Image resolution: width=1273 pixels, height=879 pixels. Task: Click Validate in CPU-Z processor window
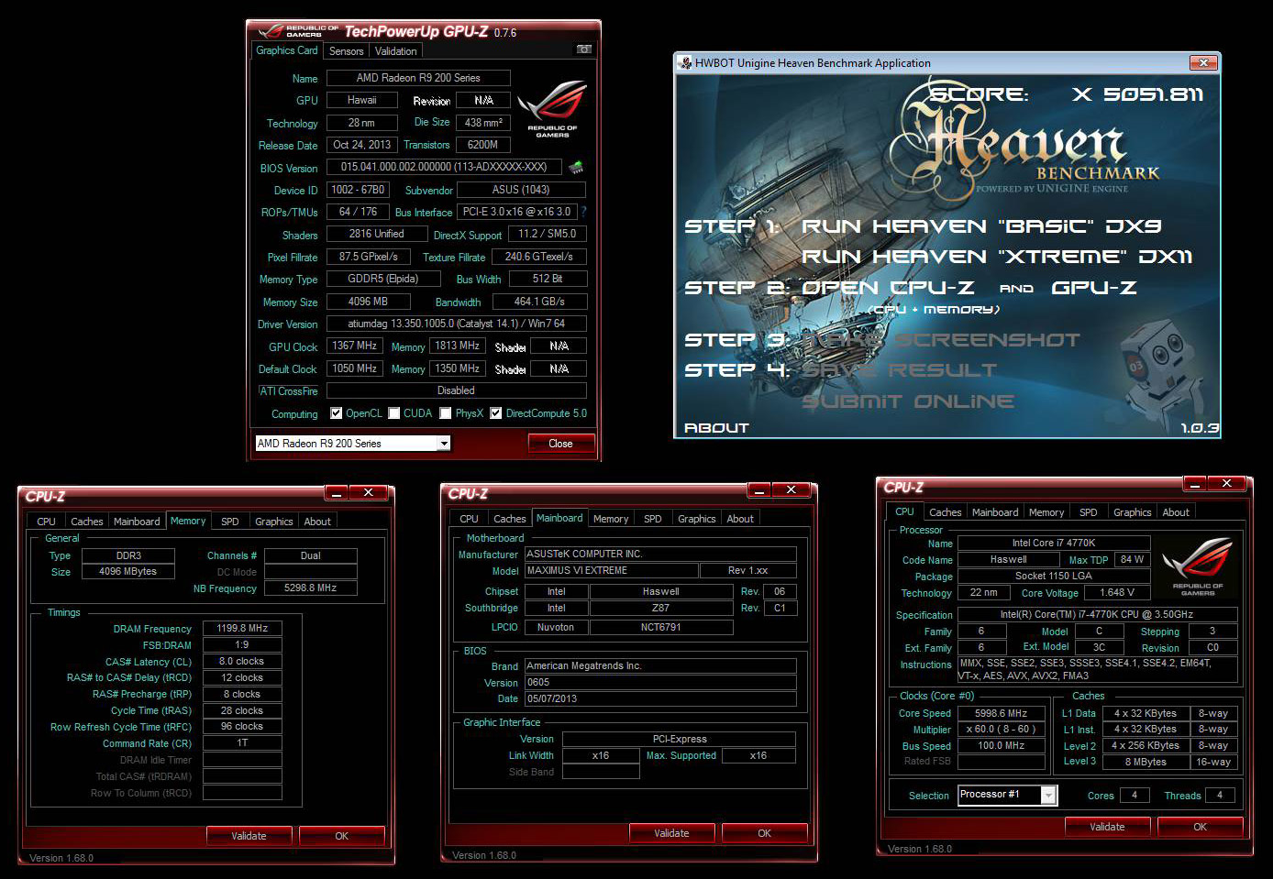coord(1107,827)
